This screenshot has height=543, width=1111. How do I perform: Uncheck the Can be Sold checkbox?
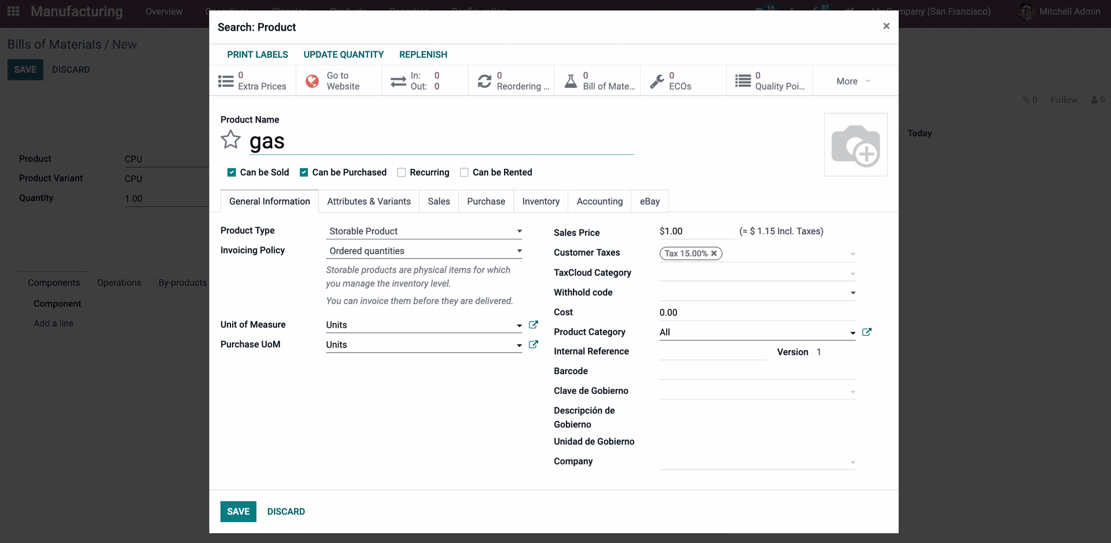231,172
